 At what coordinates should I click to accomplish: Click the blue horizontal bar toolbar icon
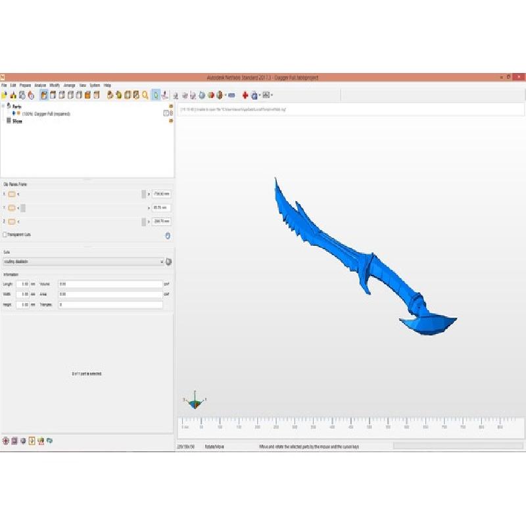pyautogui.click(x=231, y=95)
